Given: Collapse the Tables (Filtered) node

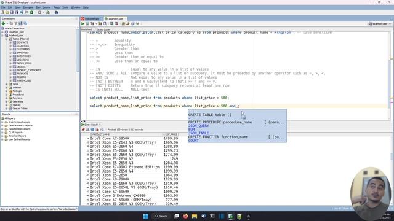Looking at the screenshot, I should pos(7,39).
